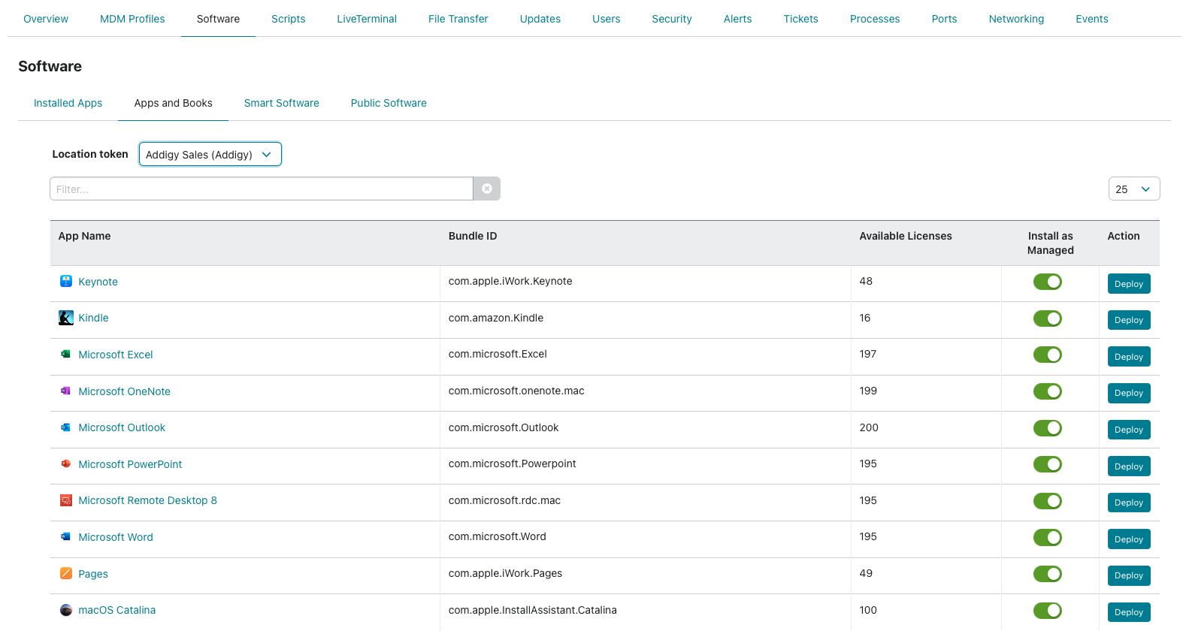Open the Processes tab
1186x640 pixels.
tap(875, 19)
